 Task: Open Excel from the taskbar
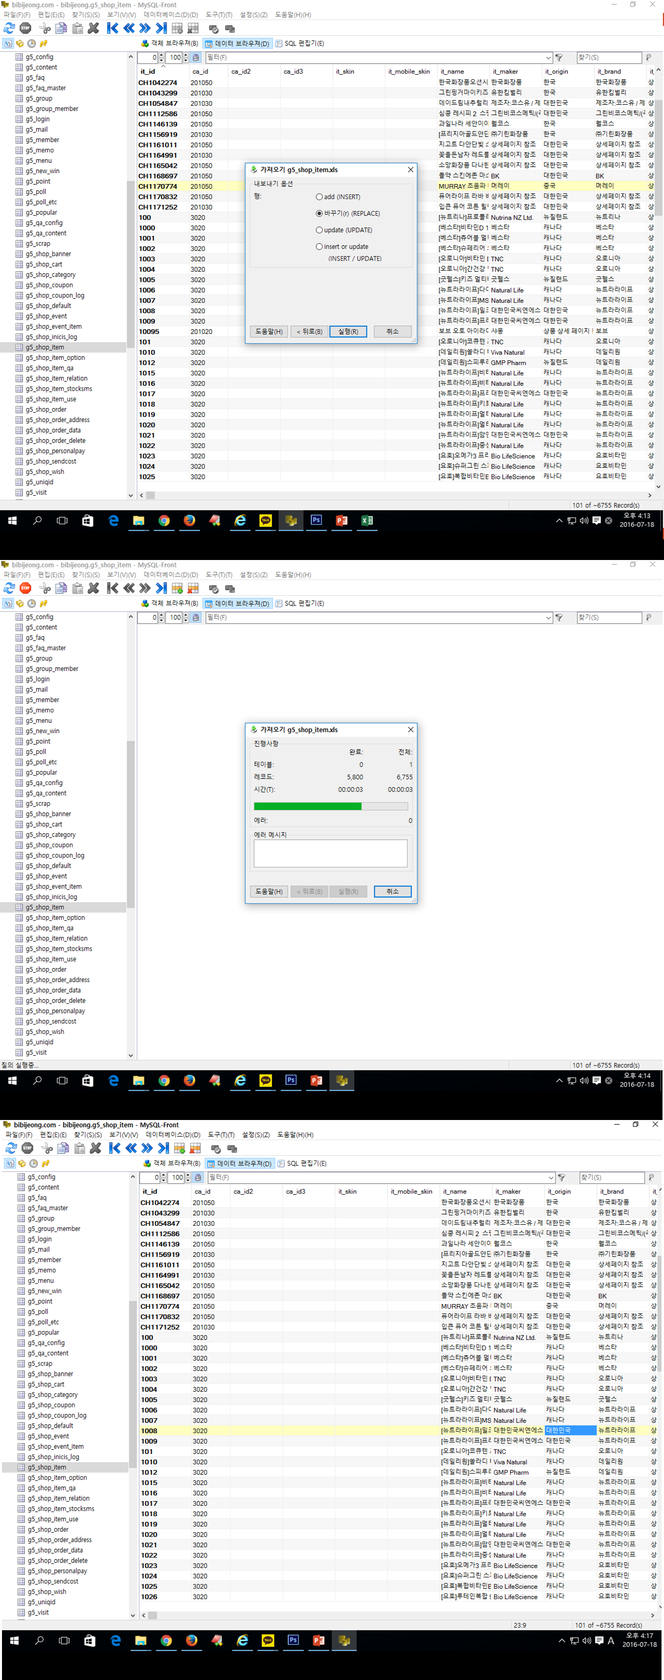click(367, 521)
